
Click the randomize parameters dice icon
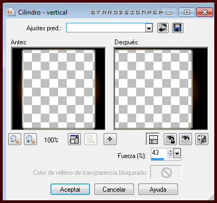click(202, 139)
